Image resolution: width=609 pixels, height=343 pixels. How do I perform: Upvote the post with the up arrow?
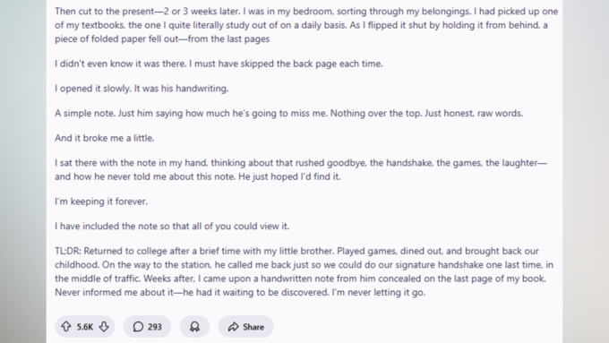(x=66, y=327)
